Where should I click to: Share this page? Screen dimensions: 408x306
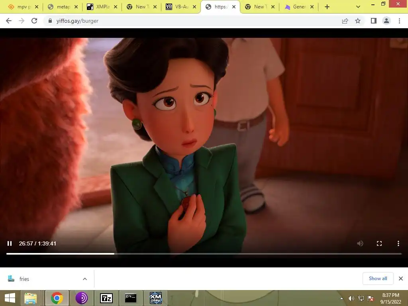coord(345,21)
